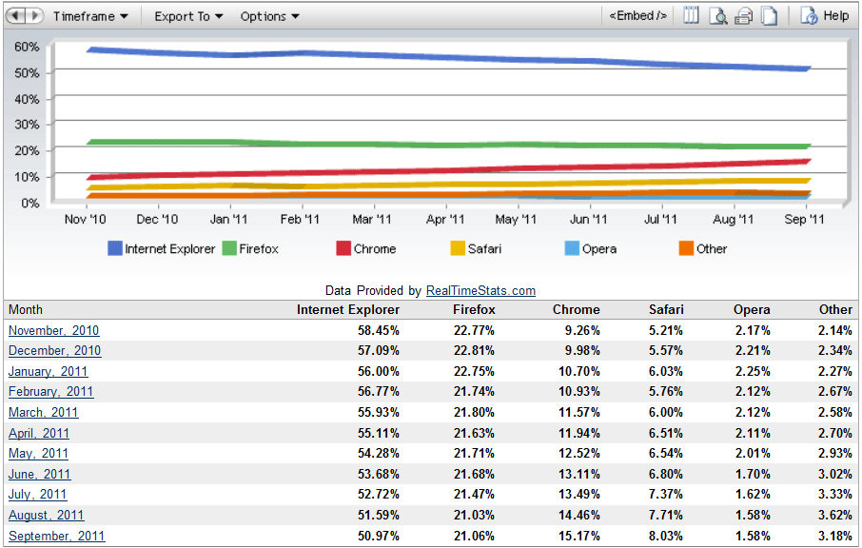Open the Export To dropdown
Viewport: 862px width, 548px height.
(188, 16)
